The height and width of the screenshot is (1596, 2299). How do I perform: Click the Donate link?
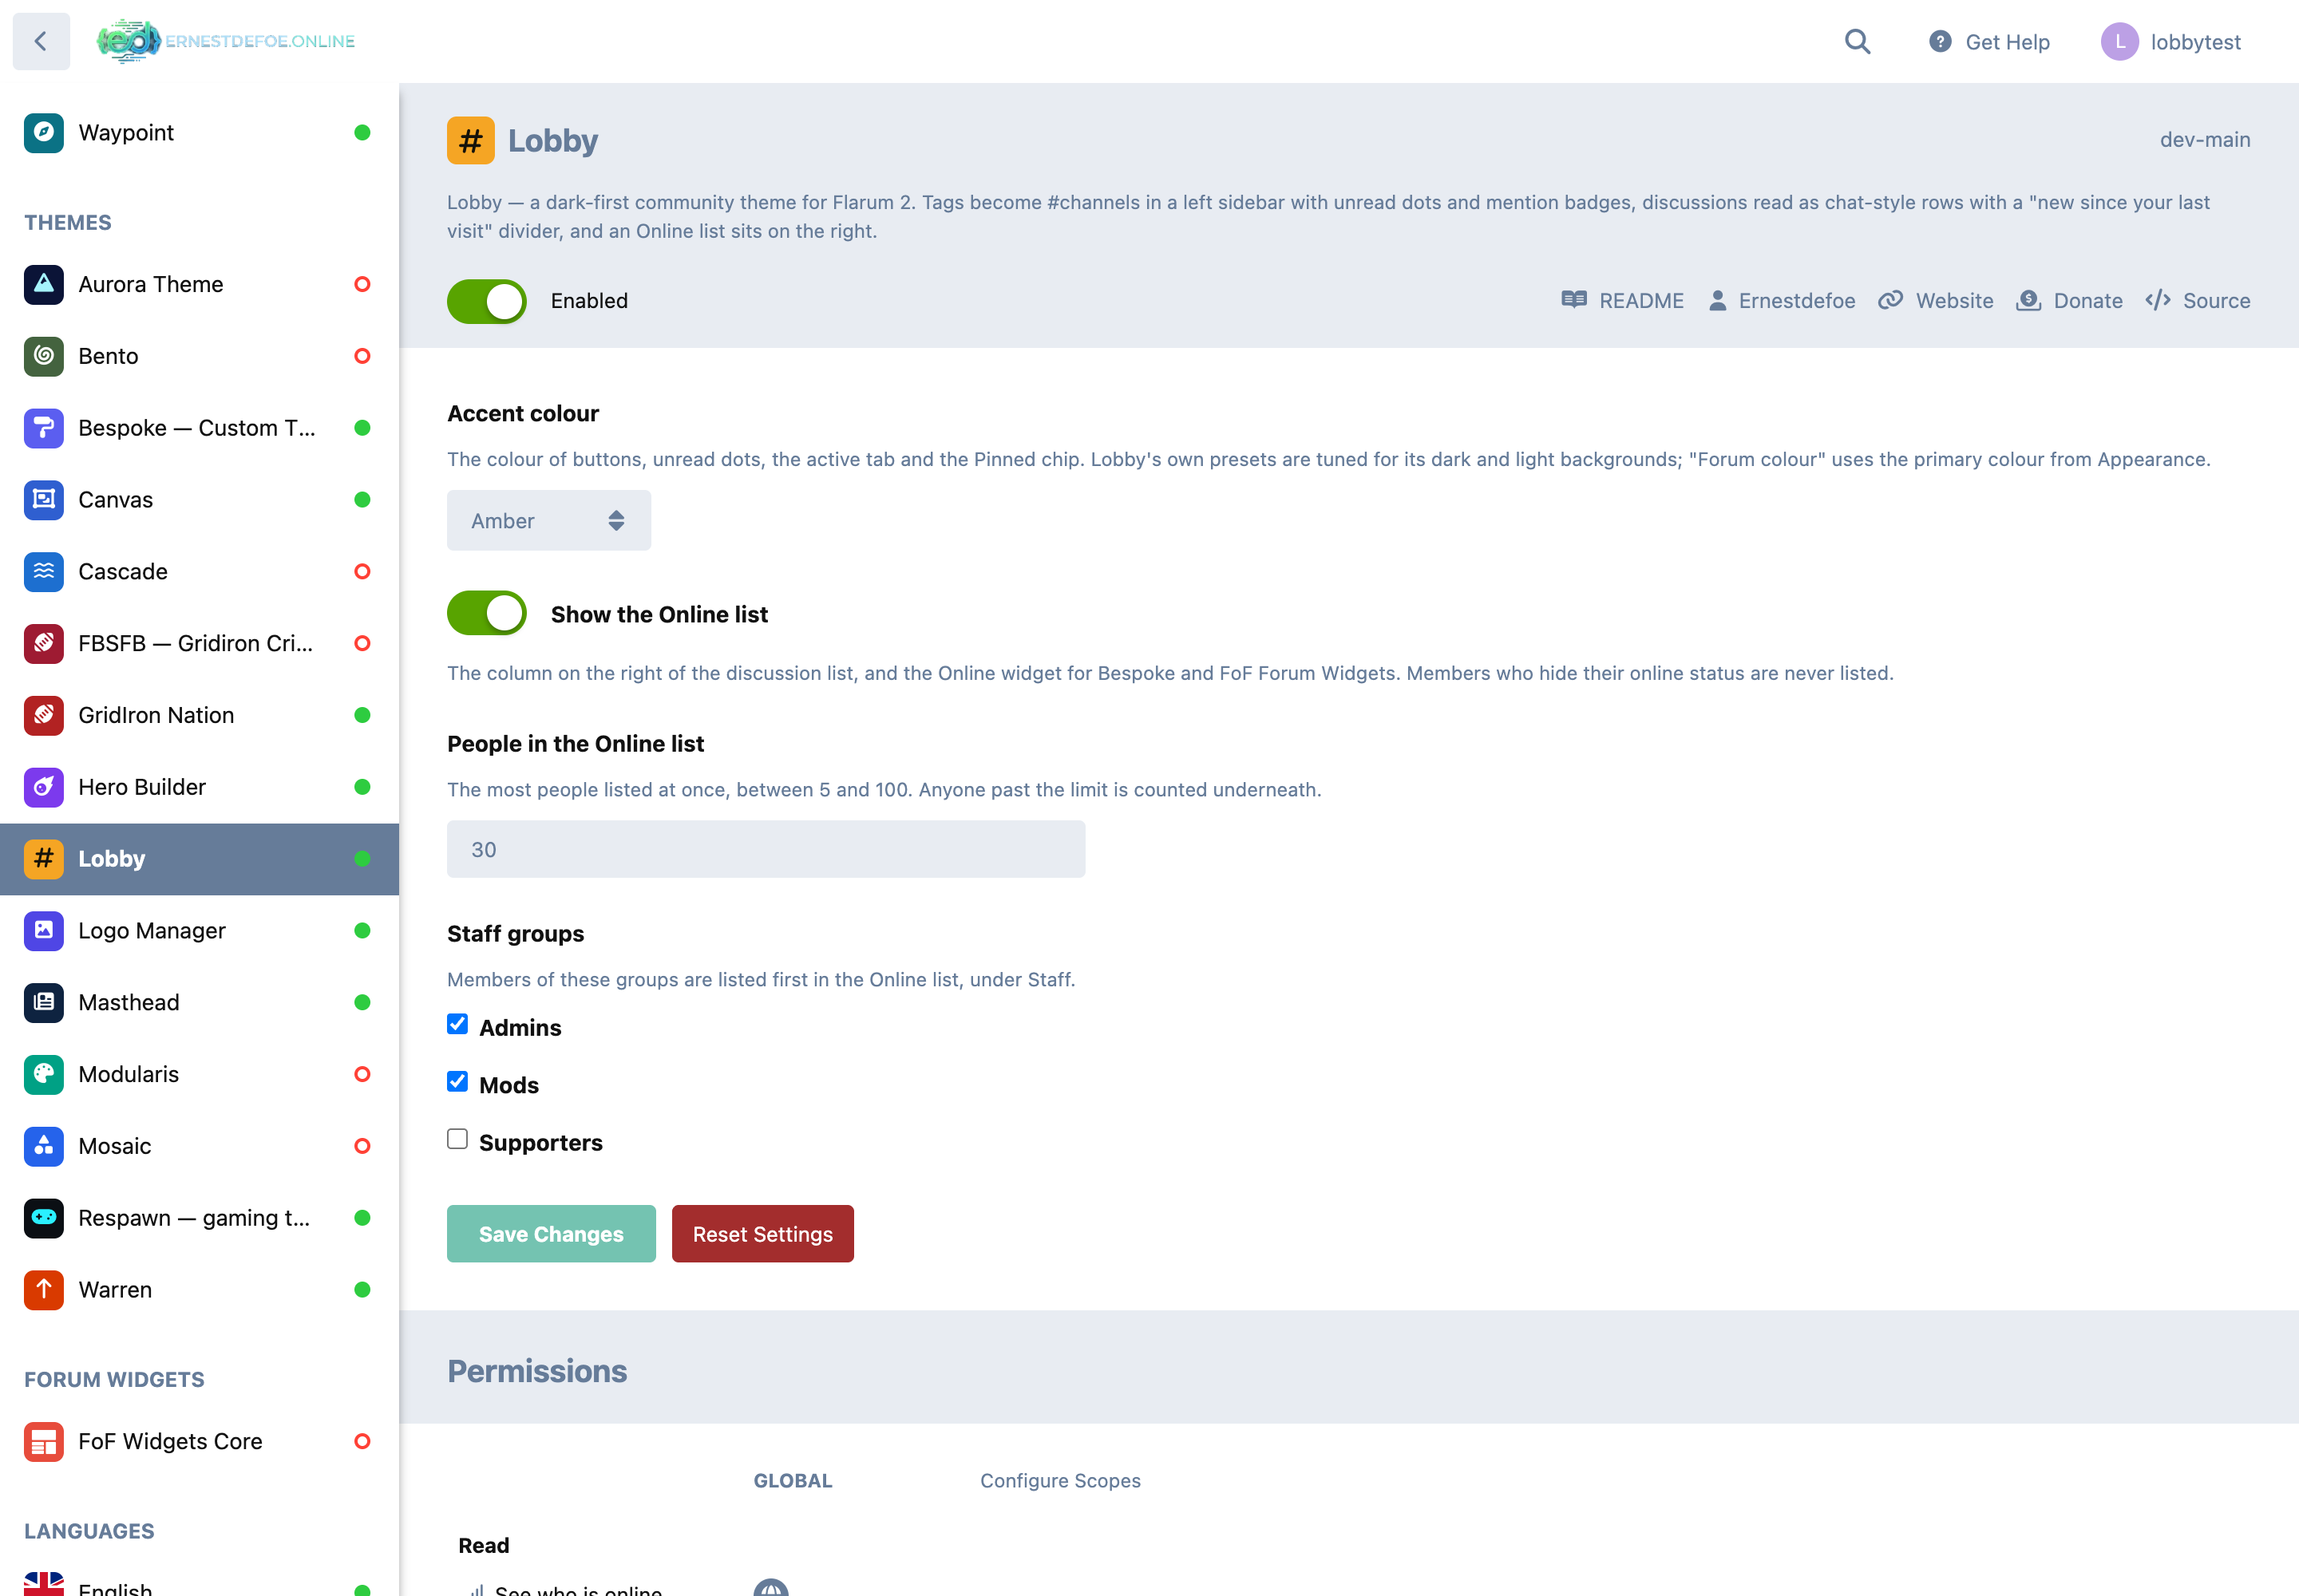point(2069,301)
